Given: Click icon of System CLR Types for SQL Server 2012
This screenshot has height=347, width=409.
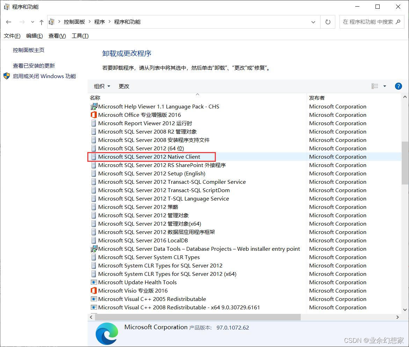Looking at the screenshot, I should (x=94, y=265).
